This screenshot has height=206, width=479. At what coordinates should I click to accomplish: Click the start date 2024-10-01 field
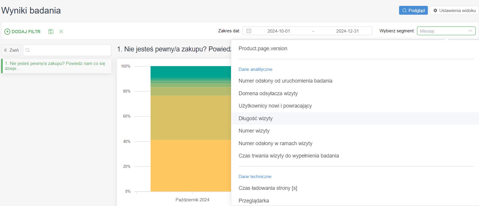click(x=279, y=31)
